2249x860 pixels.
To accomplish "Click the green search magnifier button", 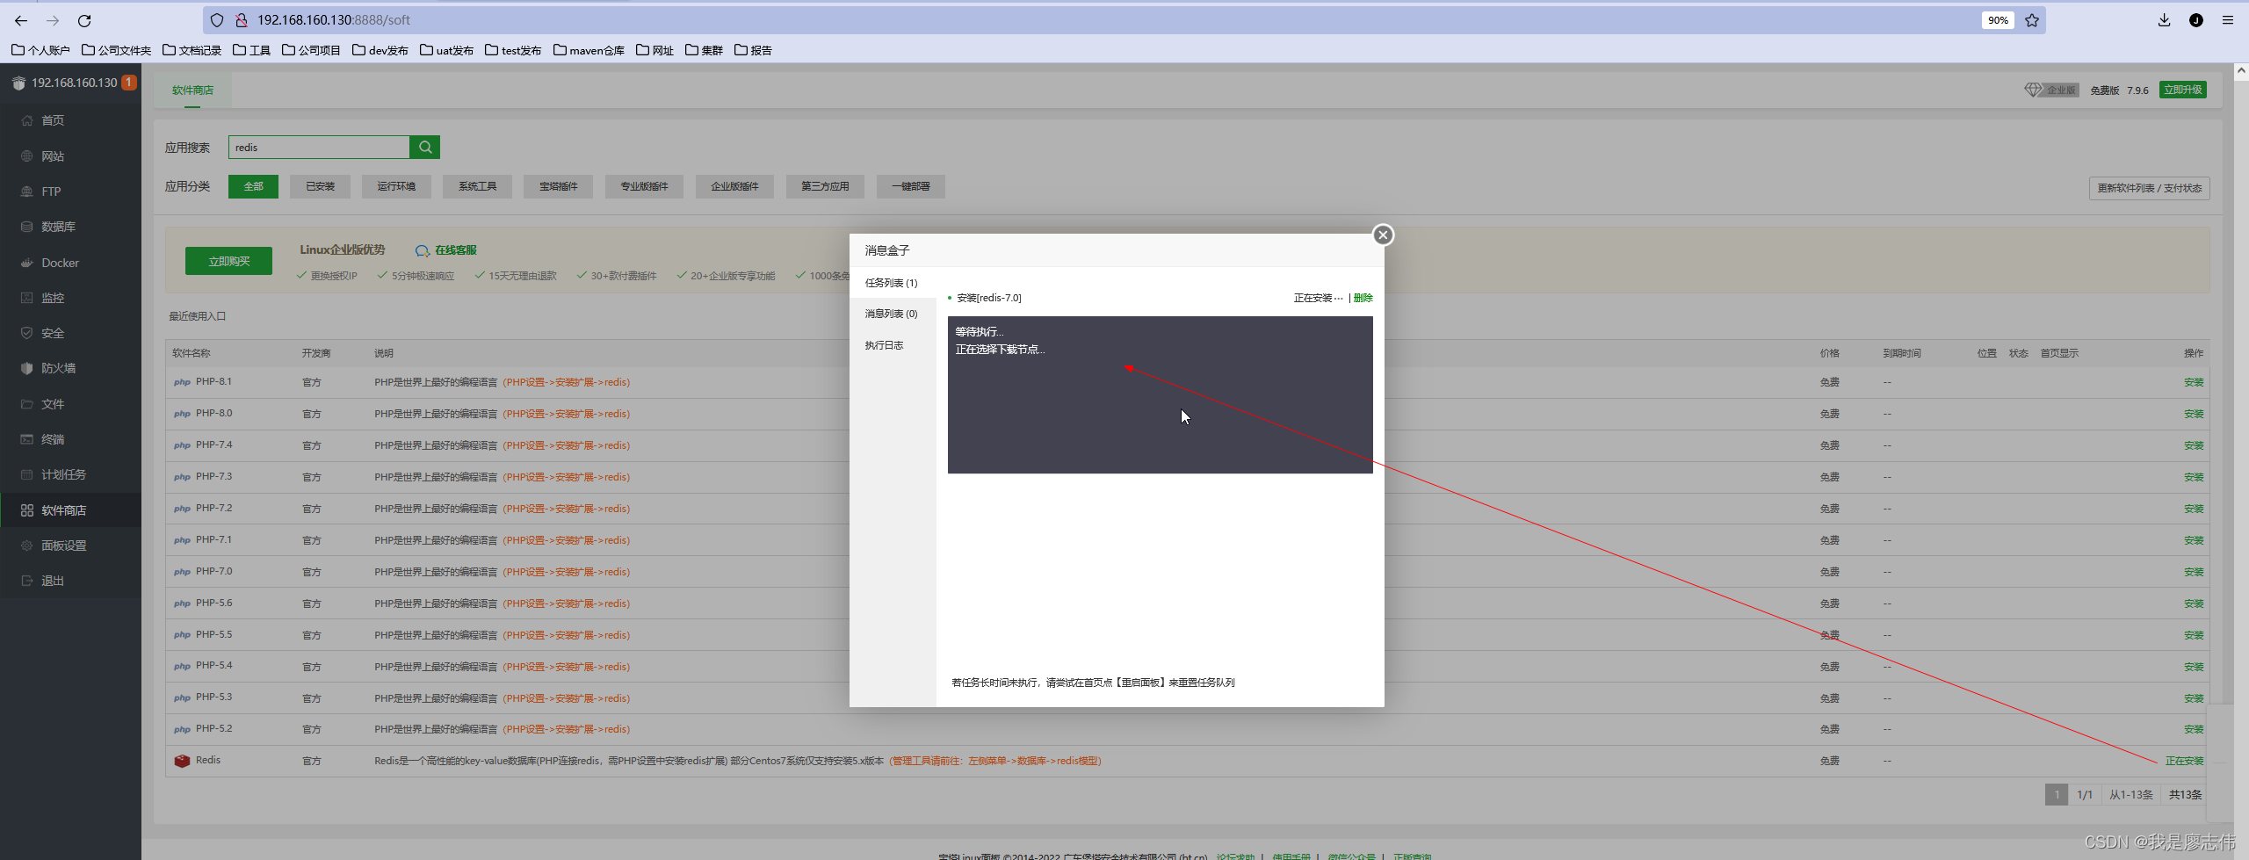I will (425, 148).
